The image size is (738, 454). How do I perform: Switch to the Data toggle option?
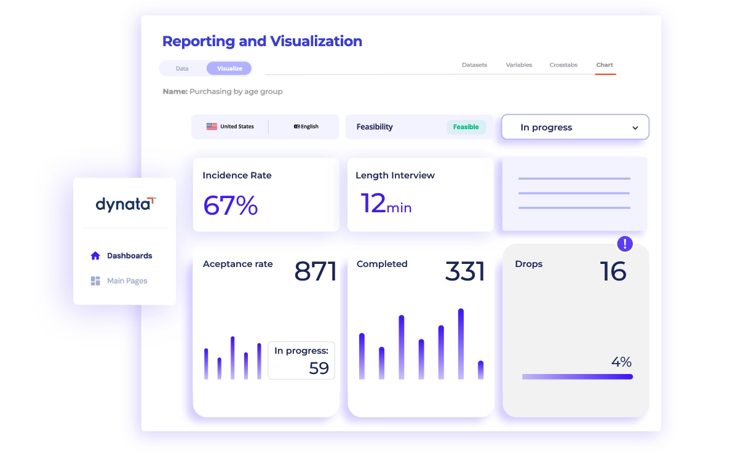click(x=182, y=68)
